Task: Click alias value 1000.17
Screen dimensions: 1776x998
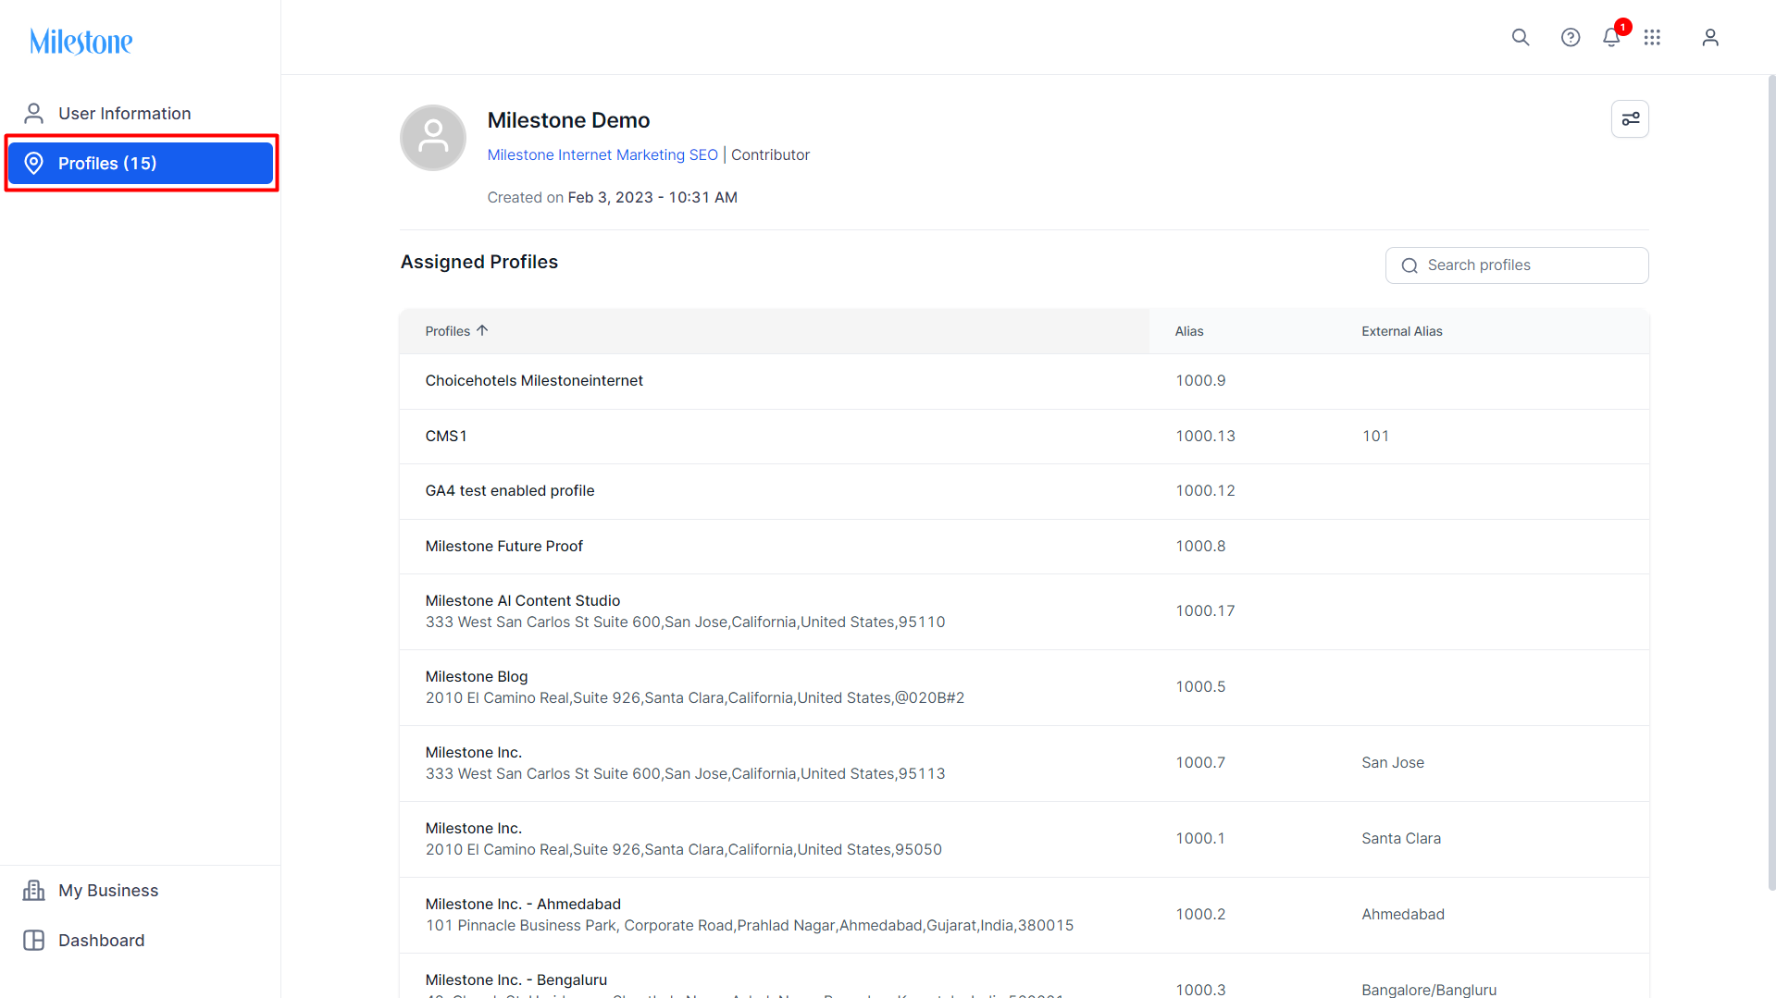Action: (1205, 611)
